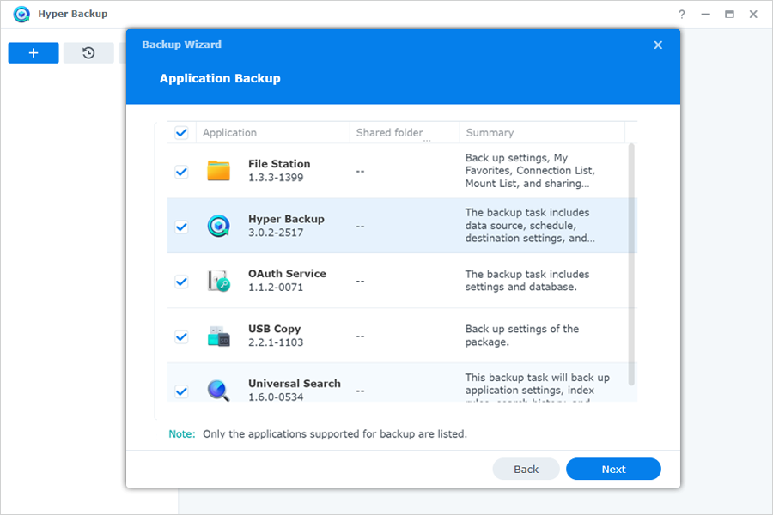Click the Universal Search summary text
773x515 pixels.
(x=538, y=387)
